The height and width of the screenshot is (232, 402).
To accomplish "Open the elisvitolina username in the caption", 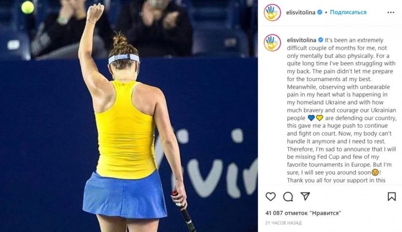I will (x=301, y=40).
